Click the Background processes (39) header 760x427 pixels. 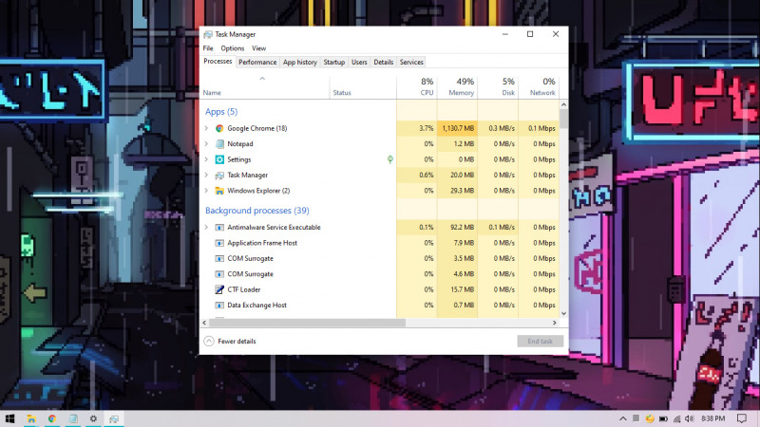click(256, 211)
